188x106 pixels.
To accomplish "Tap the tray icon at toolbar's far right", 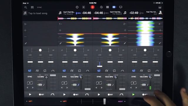I will (160, 7).
